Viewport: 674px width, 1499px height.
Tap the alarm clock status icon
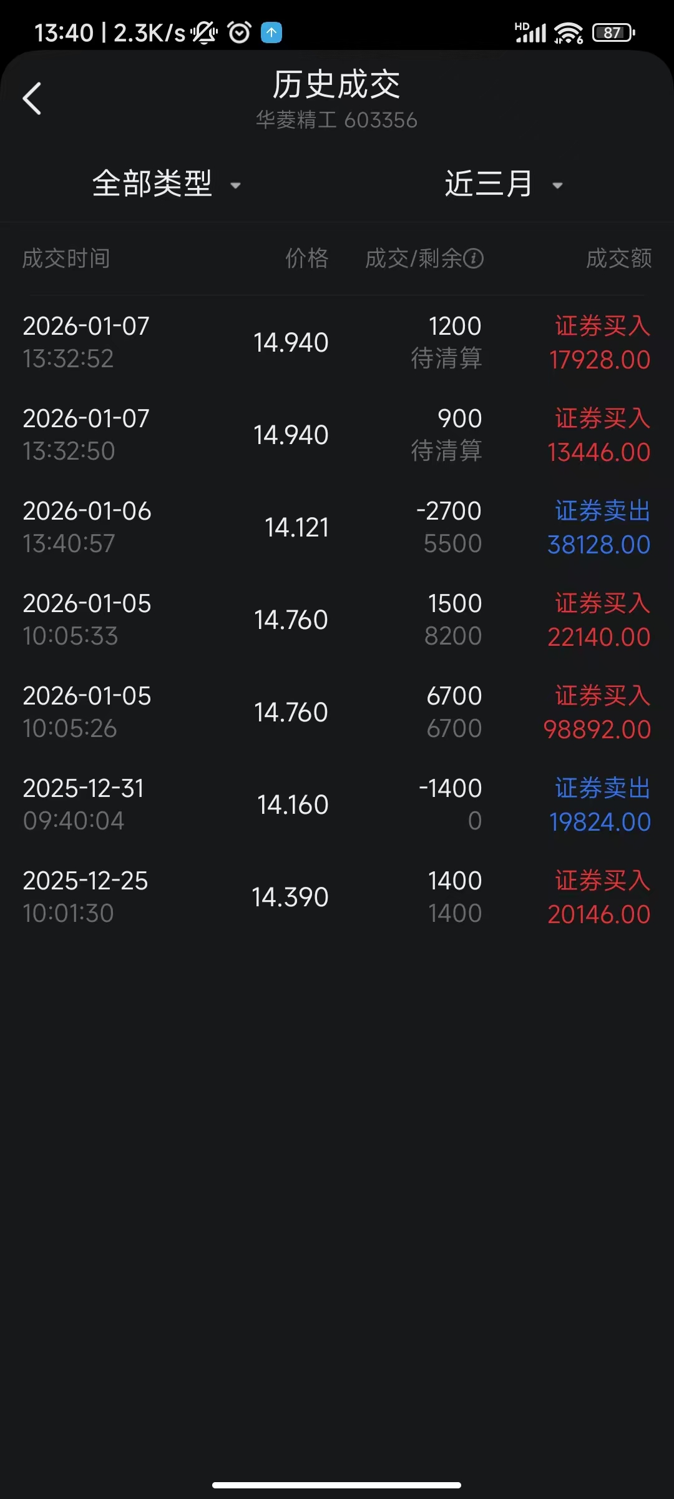point(240,32)
